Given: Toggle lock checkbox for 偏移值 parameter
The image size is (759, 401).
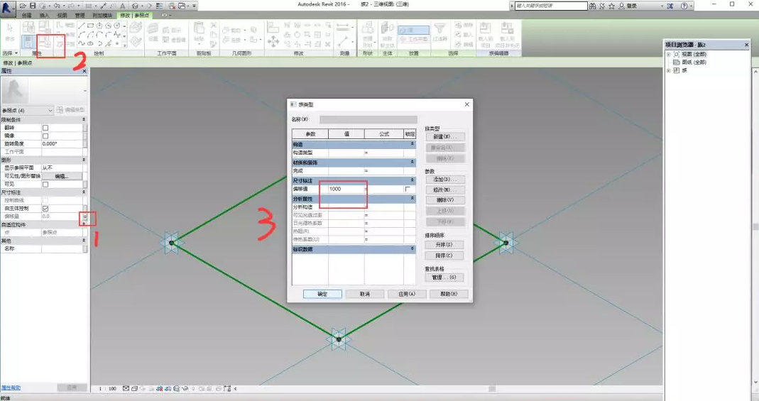Looking at the screenshot, I should tap(408, 189).
